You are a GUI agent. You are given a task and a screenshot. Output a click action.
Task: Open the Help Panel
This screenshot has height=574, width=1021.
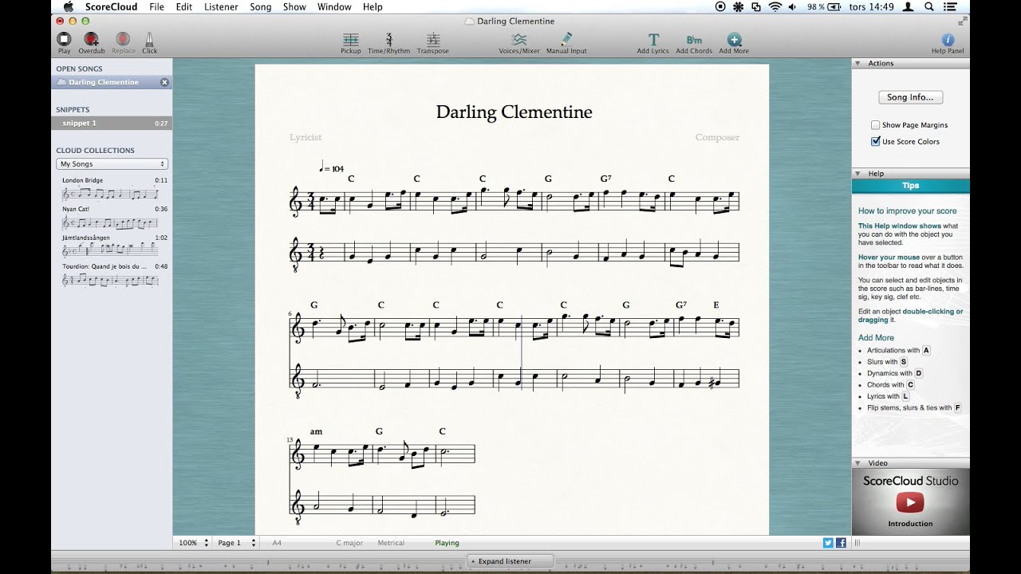(948, 43)
